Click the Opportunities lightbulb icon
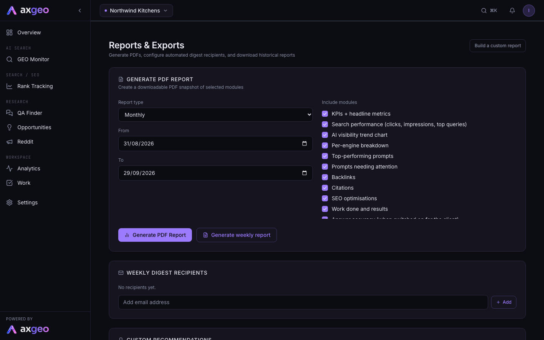Screen dimensions: 544x340 (x=9, y=127)
